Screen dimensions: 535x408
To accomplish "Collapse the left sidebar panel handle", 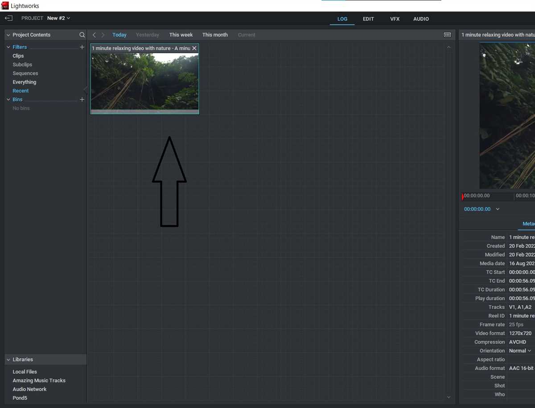I will [x=86, y=90].
